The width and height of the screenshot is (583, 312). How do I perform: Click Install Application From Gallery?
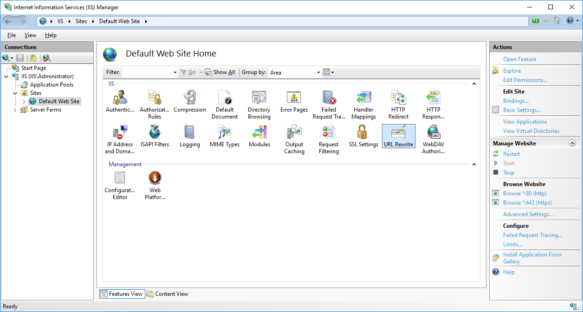(532, 258)
